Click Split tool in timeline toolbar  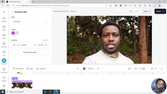click(x=30, y=69)
